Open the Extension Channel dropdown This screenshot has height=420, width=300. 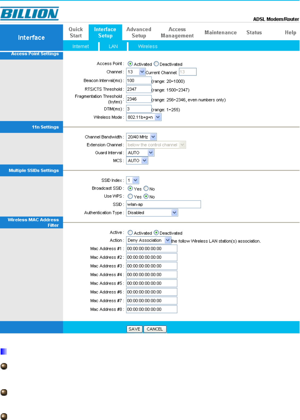156,145
